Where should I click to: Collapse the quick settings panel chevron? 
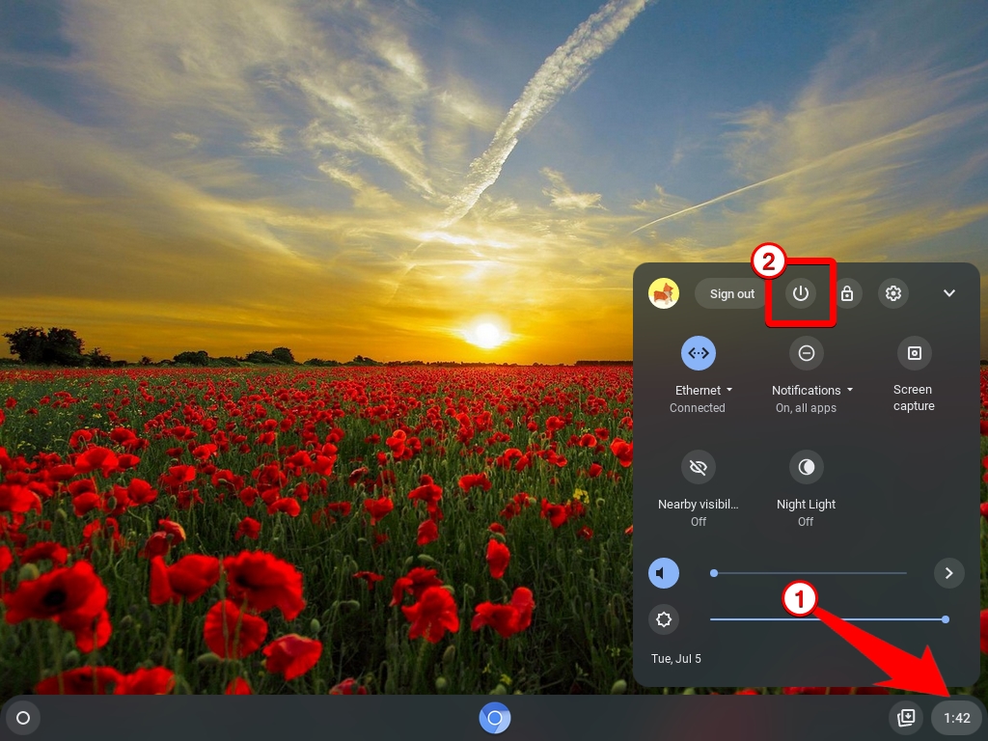coord(949,293)
